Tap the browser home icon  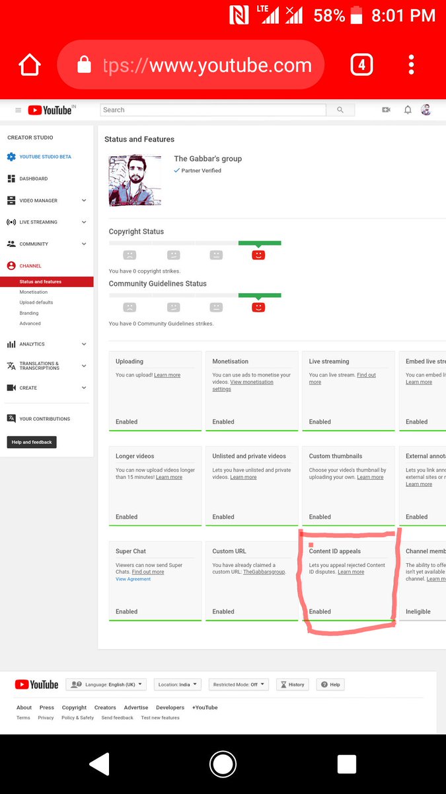30,65
